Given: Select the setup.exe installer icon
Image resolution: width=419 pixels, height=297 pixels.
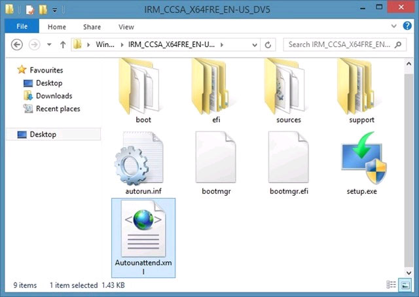Looking at the screenshot, I should tap(364, 158).
